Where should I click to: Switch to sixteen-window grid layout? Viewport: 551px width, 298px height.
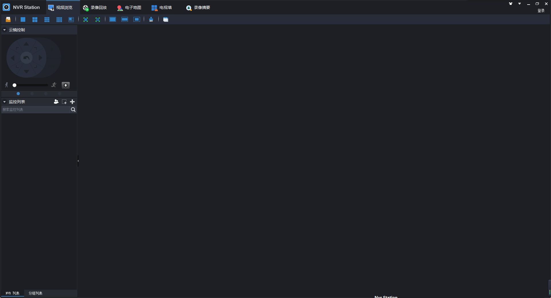click(x=59, y=19)
